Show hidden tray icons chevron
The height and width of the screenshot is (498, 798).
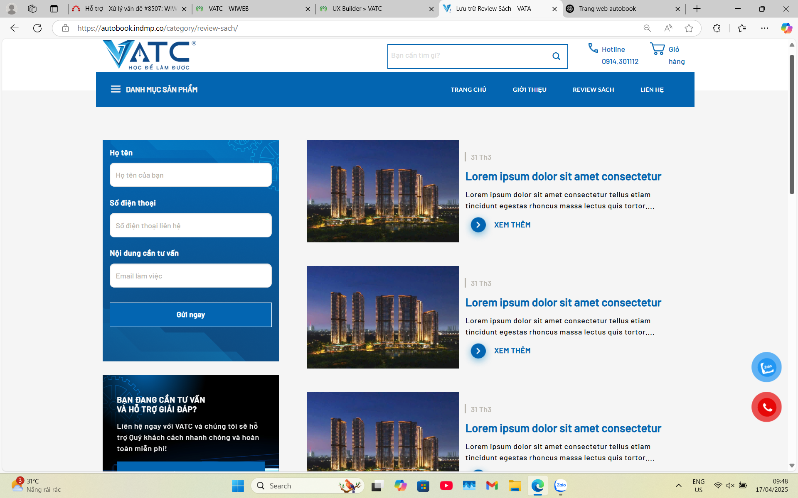tap(678, 486)
